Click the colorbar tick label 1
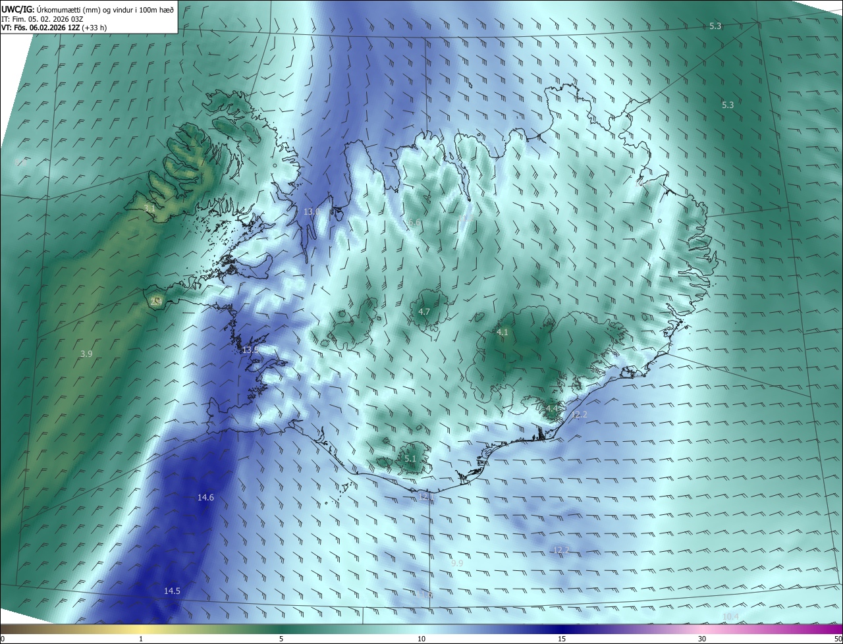The image size is (843, 644). pos(141,639)
